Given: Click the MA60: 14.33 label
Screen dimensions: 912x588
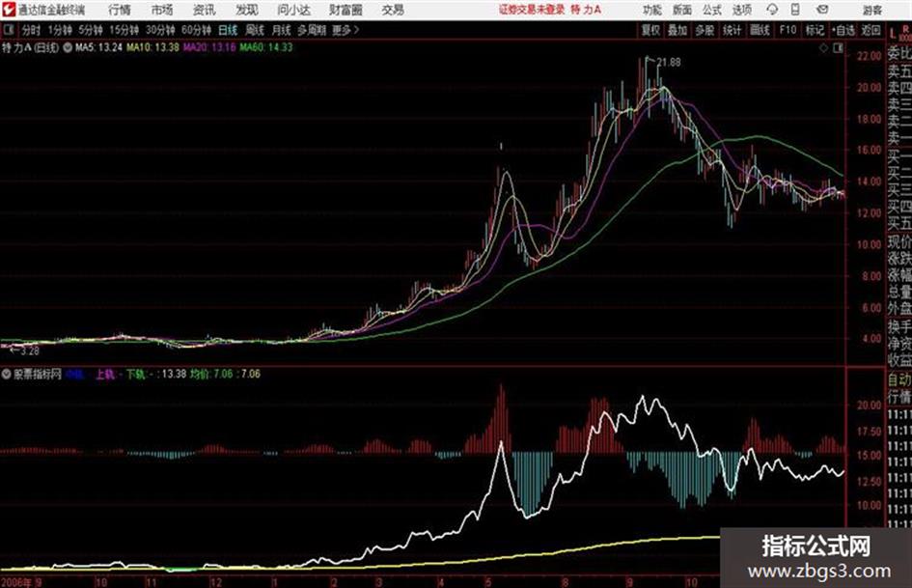Looking at the screenshot, I should (265, 47).
